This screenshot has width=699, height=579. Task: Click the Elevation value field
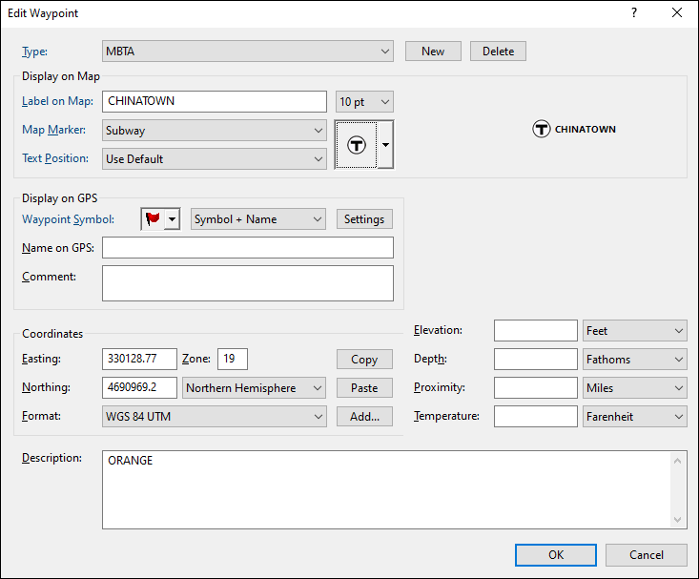point(535,331)
